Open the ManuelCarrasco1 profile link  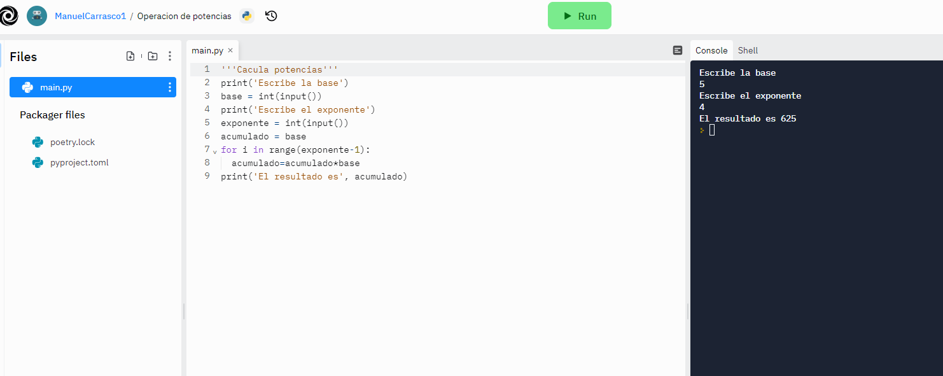pyautogui.click(x=90, y=16)
